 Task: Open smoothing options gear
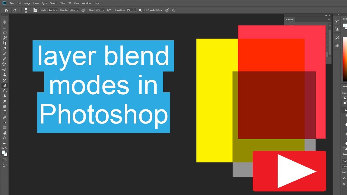point(140,10)
